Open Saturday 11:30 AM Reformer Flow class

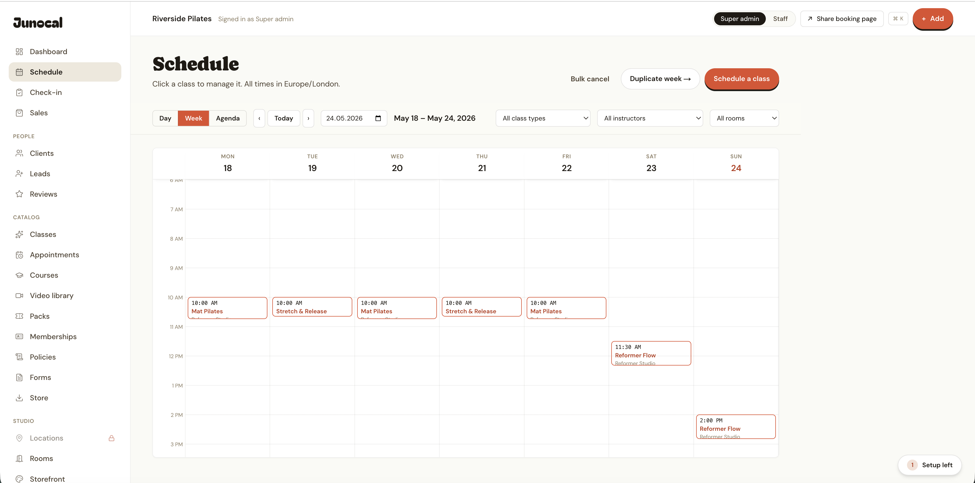point(651,353)
